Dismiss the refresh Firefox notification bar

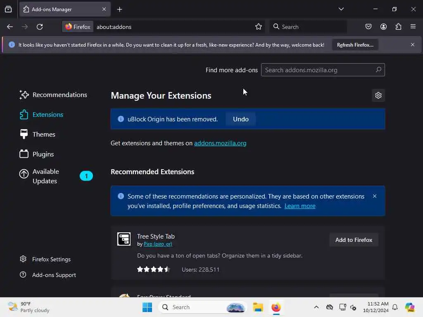pyautogui.click(x=413, y=45)
